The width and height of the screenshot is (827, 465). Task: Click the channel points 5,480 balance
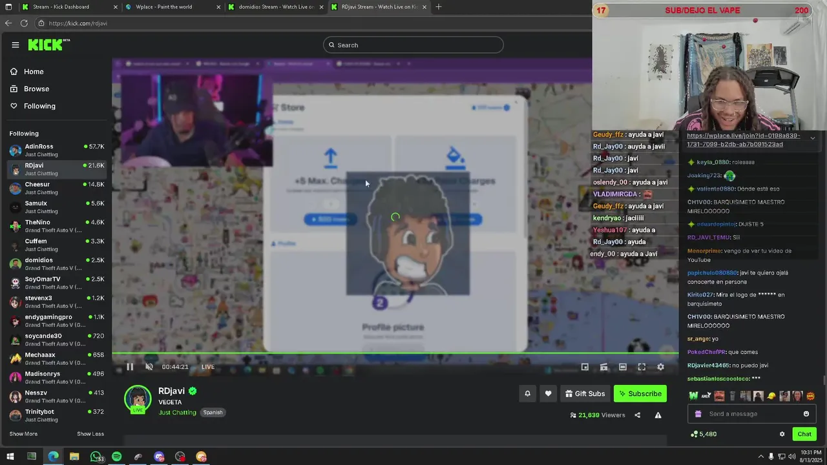click(704, 434)
